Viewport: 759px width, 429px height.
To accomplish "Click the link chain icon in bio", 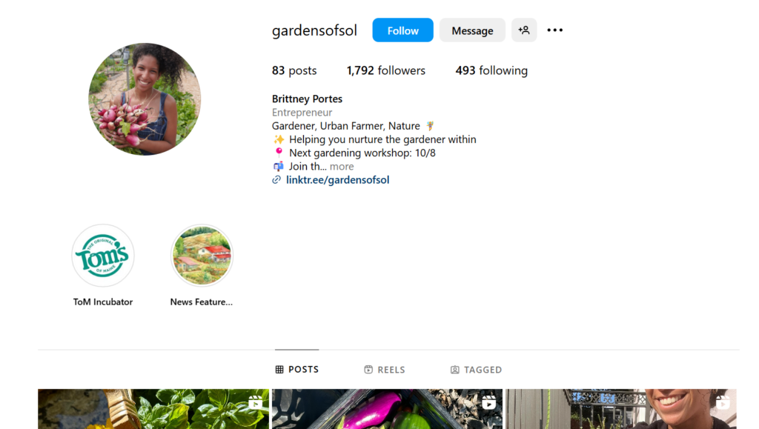I will coord(276,180).
